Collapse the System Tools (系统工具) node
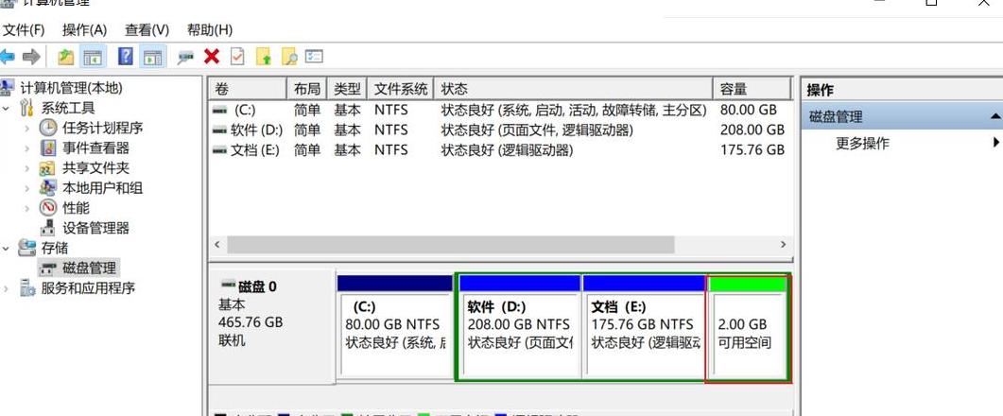 coord(7,108)
